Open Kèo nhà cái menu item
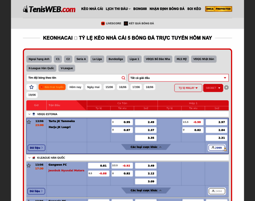Viewport: 255px width, 201px height. point(92,9)
